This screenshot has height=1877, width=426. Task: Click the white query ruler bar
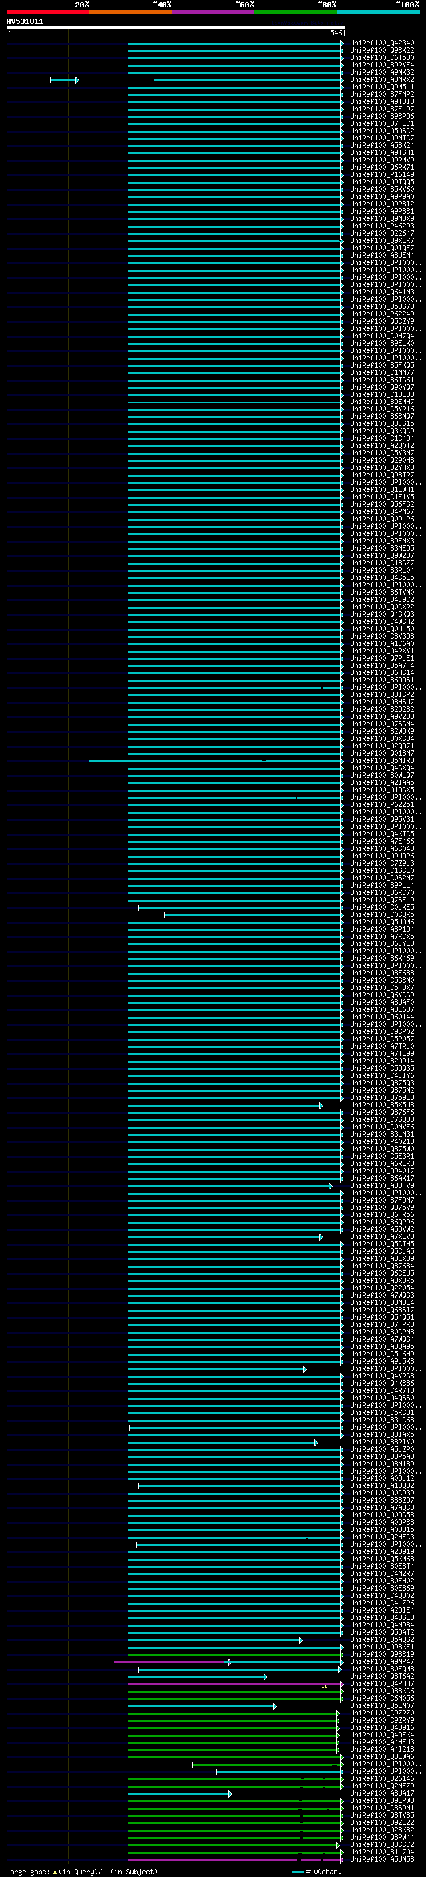point(176,28)
